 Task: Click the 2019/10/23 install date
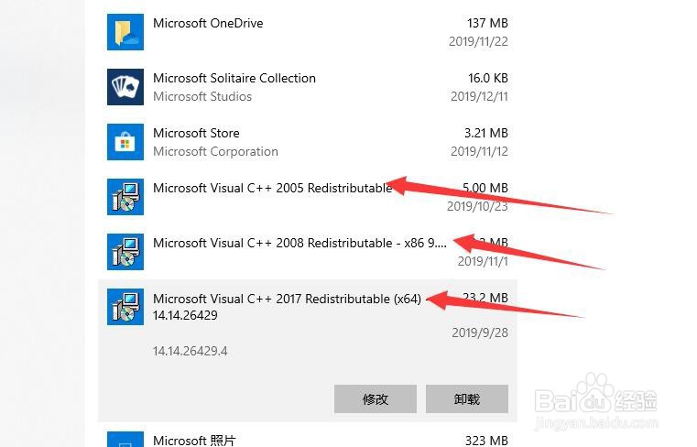477,206
